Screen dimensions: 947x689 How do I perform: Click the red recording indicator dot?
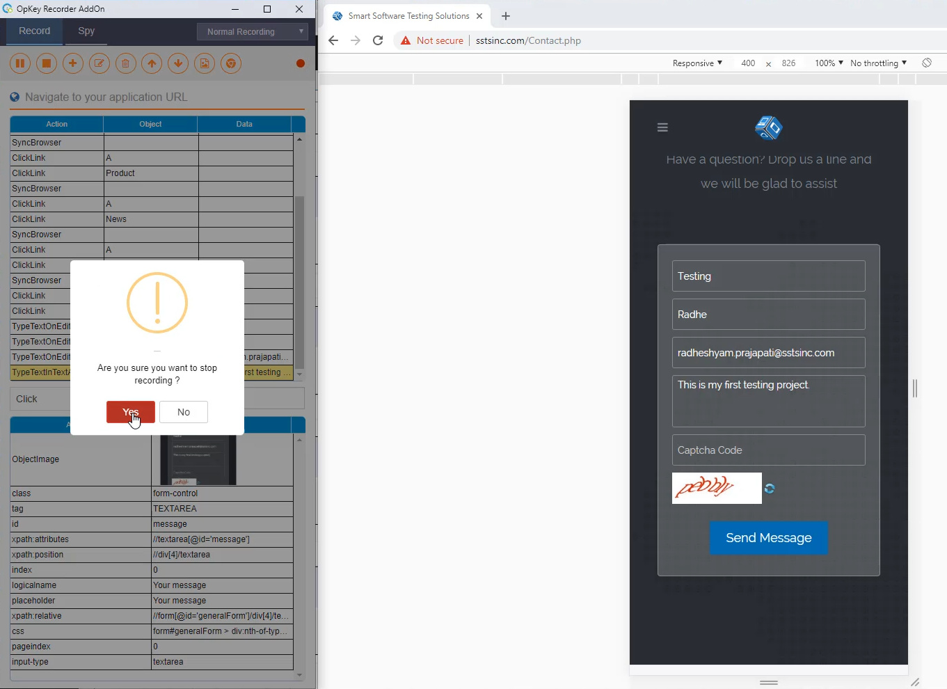point(301,63)
